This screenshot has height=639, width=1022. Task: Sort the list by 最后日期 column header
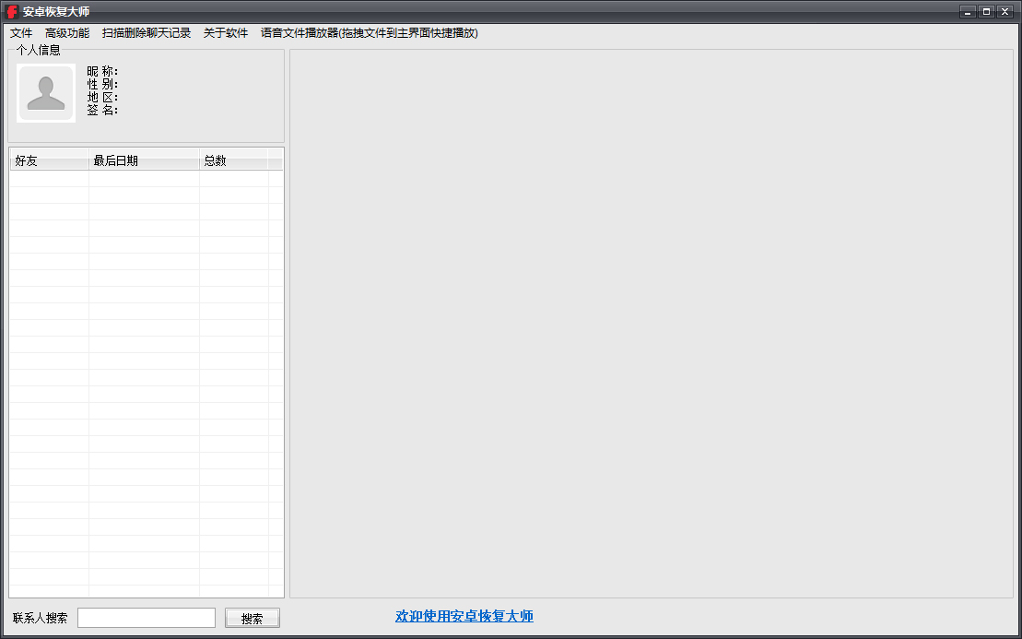point(144,161)
